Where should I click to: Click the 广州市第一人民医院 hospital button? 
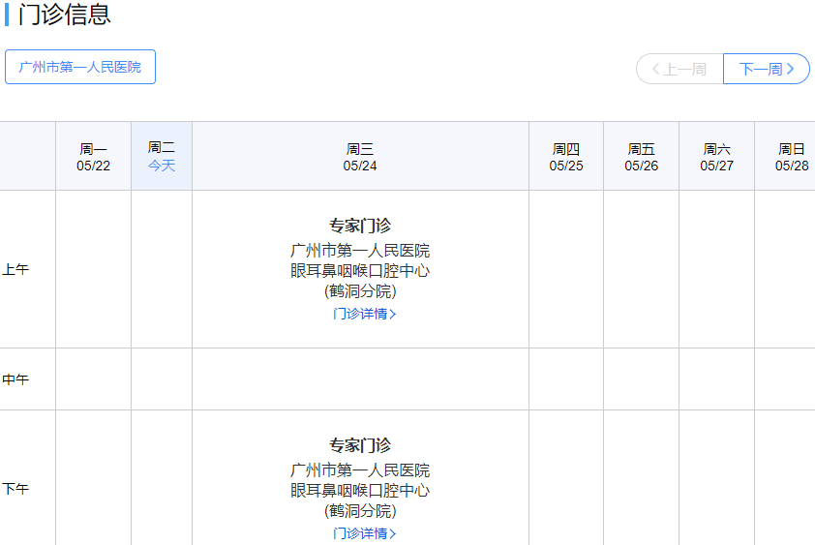point(80,67)
